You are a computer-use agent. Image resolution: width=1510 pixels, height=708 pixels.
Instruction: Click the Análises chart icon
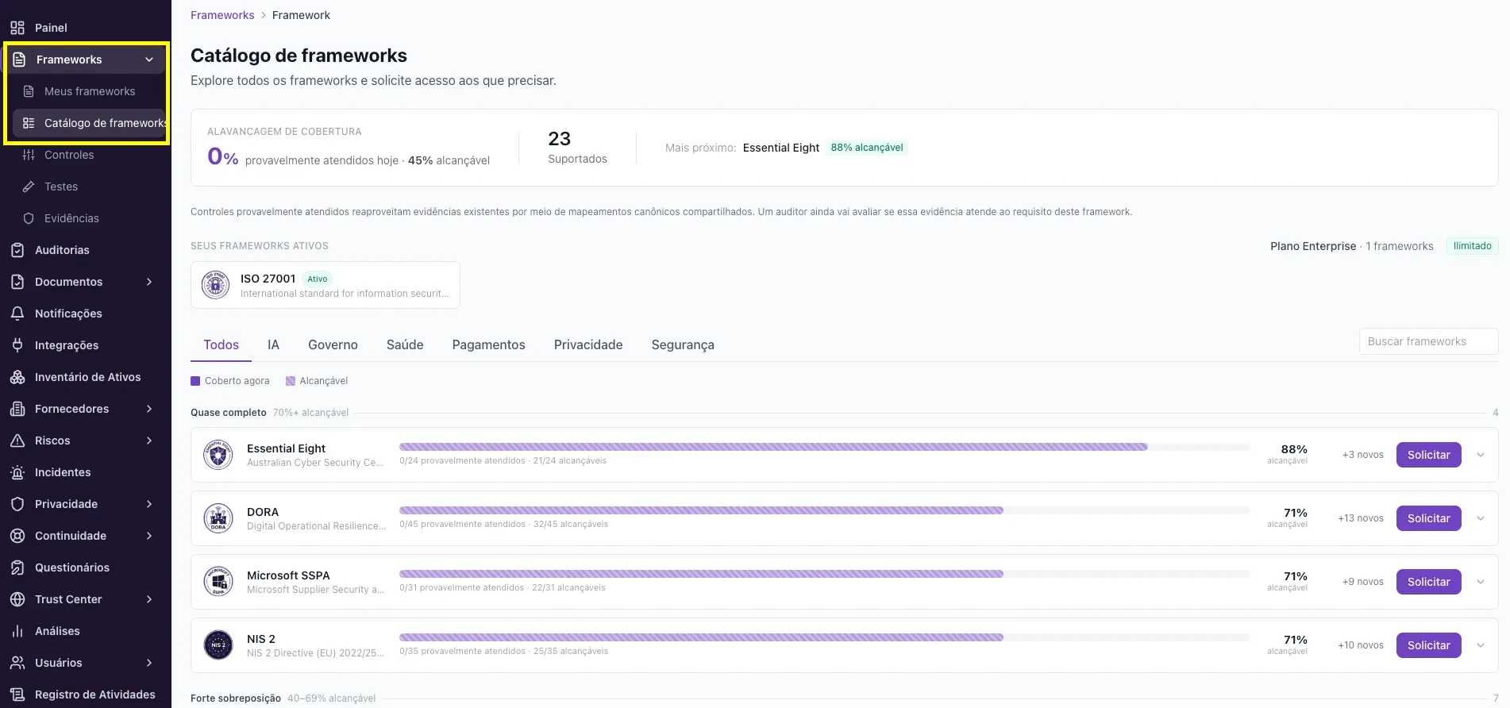[x=17, y=631]
